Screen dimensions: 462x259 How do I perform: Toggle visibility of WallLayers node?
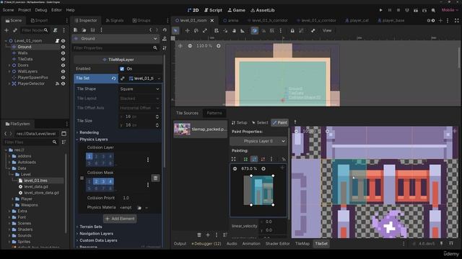tap(63, 71)
